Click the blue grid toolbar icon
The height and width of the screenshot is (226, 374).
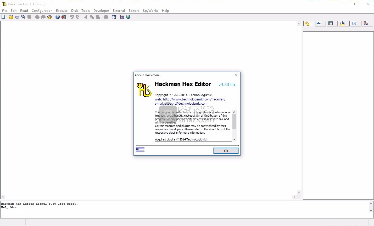coord(114,17)
